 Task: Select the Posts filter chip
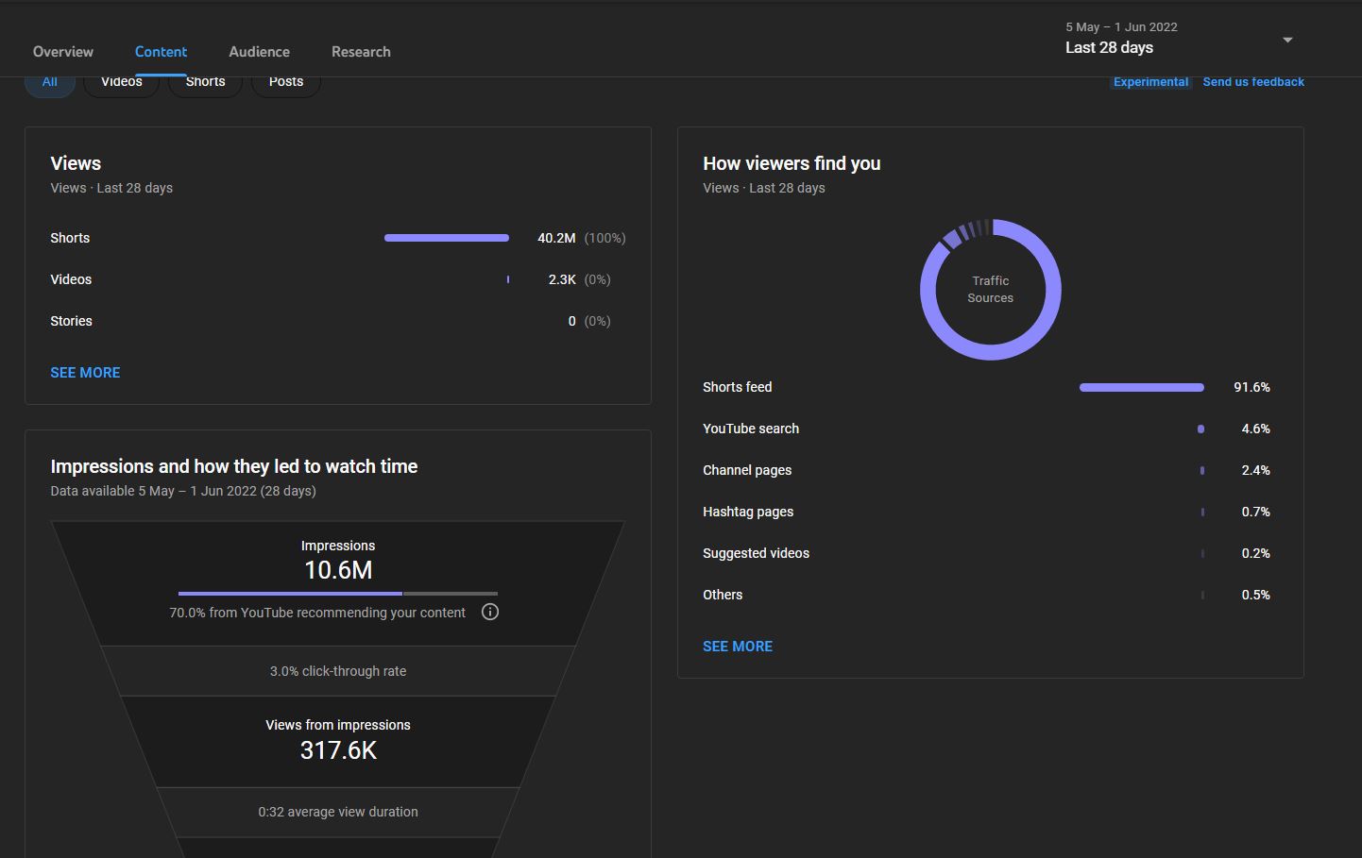click(286, 83)
